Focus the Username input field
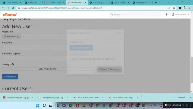This screenshot has width=193, height=109. tap(57, 36)
